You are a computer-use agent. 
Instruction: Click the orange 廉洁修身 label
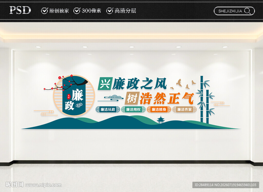(x=159, y=109)
